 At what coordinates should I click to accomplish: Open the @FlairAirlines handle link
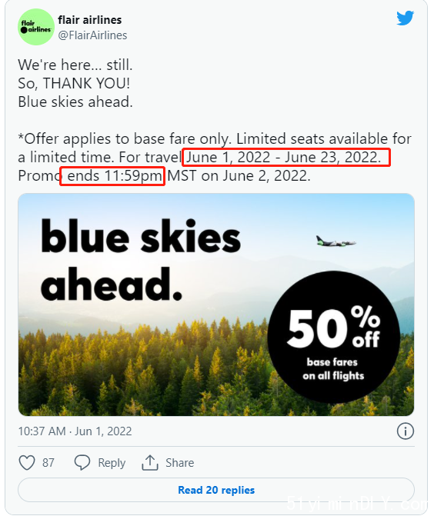(x=92, y=35)
